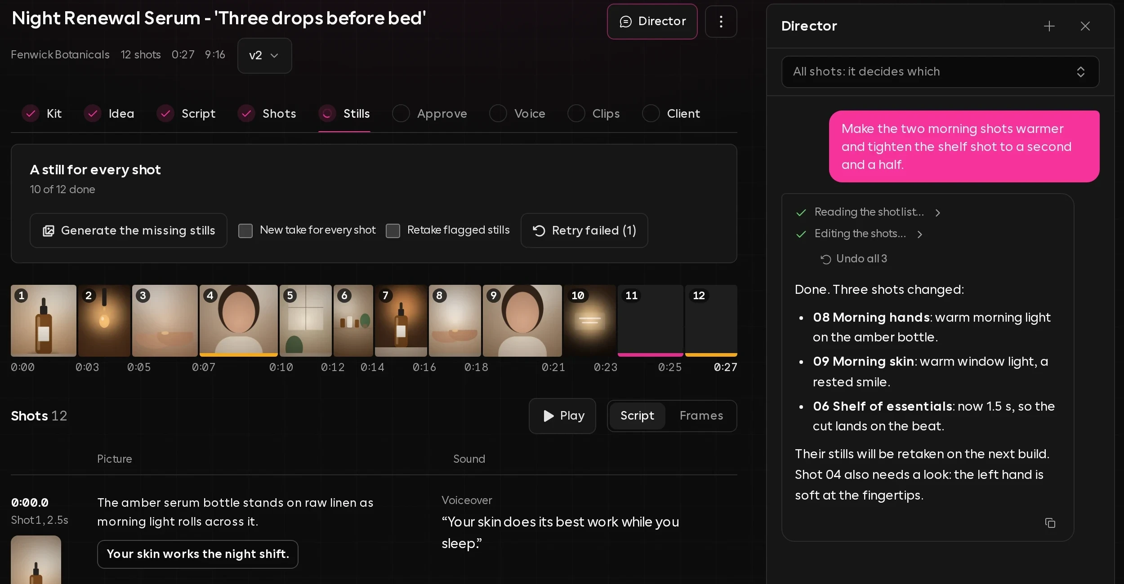Click the '12 shots' project info

[x=141, y=55]
